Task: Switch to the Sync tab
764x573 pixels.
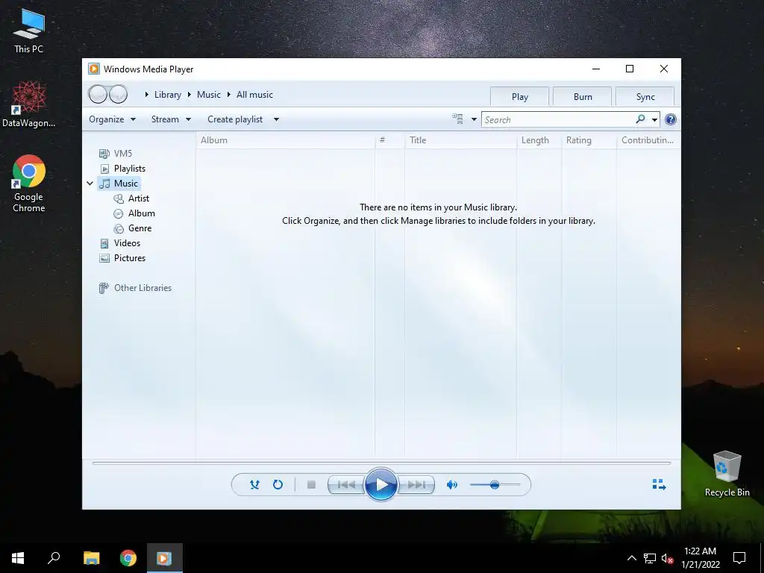Action: coord(645,96)
